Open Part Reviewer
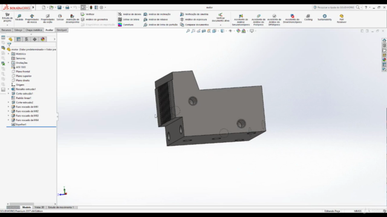The height and width of the screenshot is (217, 387). tap(342, 19)
